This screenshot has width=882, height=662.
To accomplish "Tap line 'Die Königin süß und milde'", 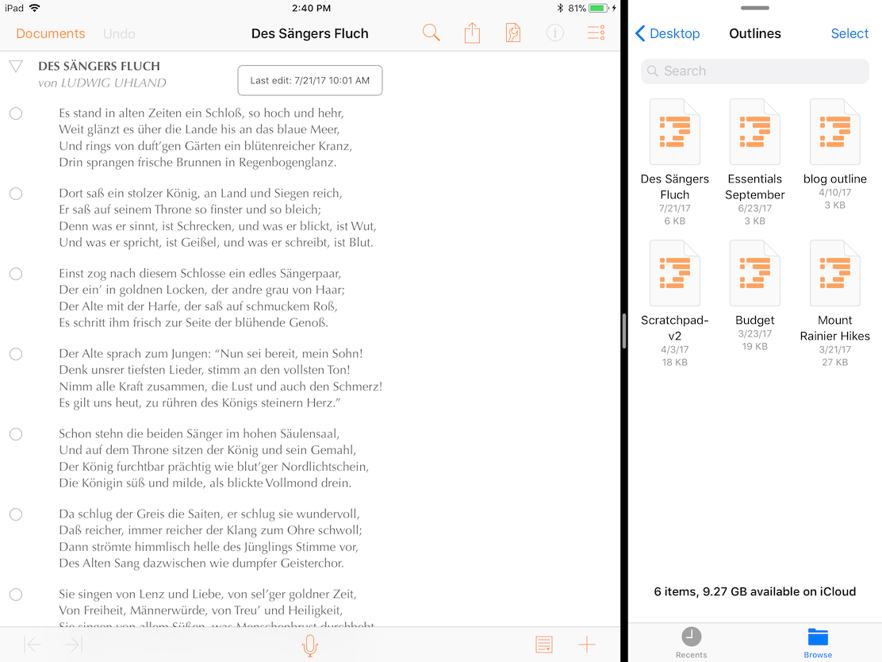I will point(205,483).
